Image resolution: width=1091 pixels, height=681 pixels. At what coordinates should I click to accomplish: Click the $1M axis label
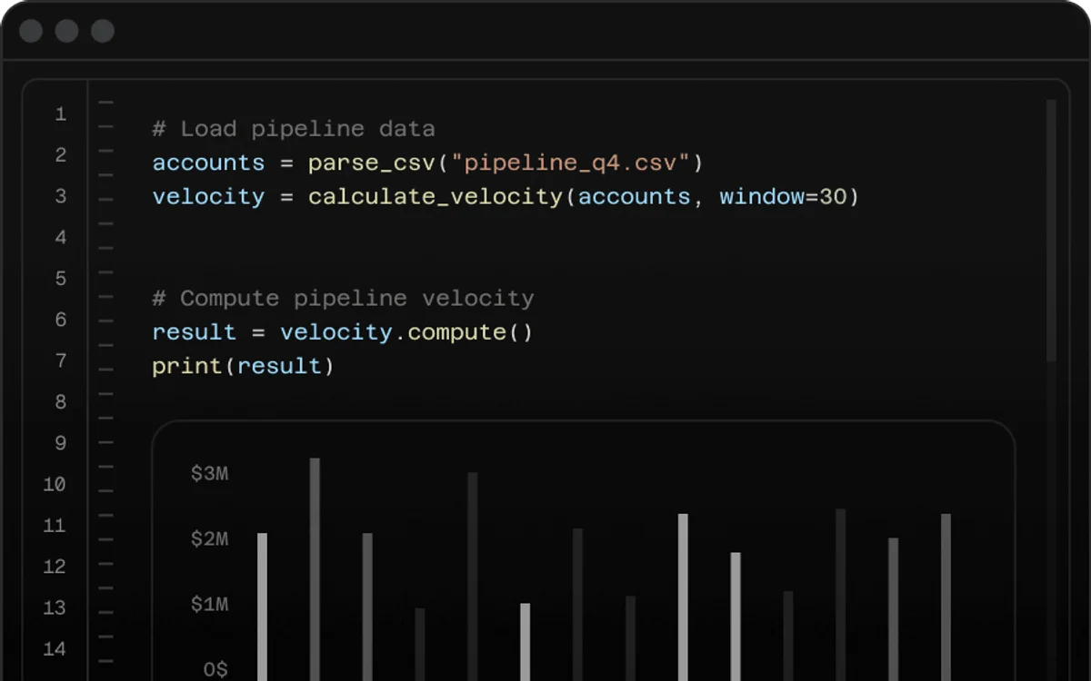click(x=209, y=605)
